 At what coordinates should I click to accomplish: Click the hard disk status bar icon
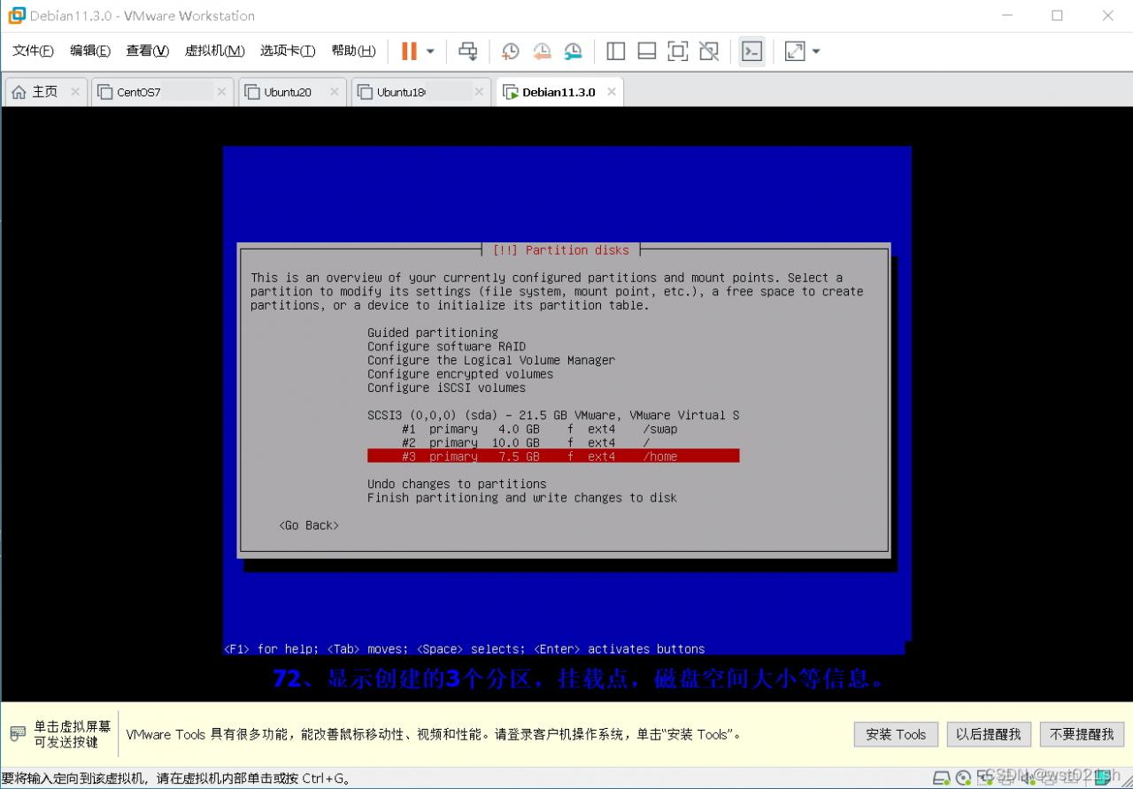click(943, 778)
